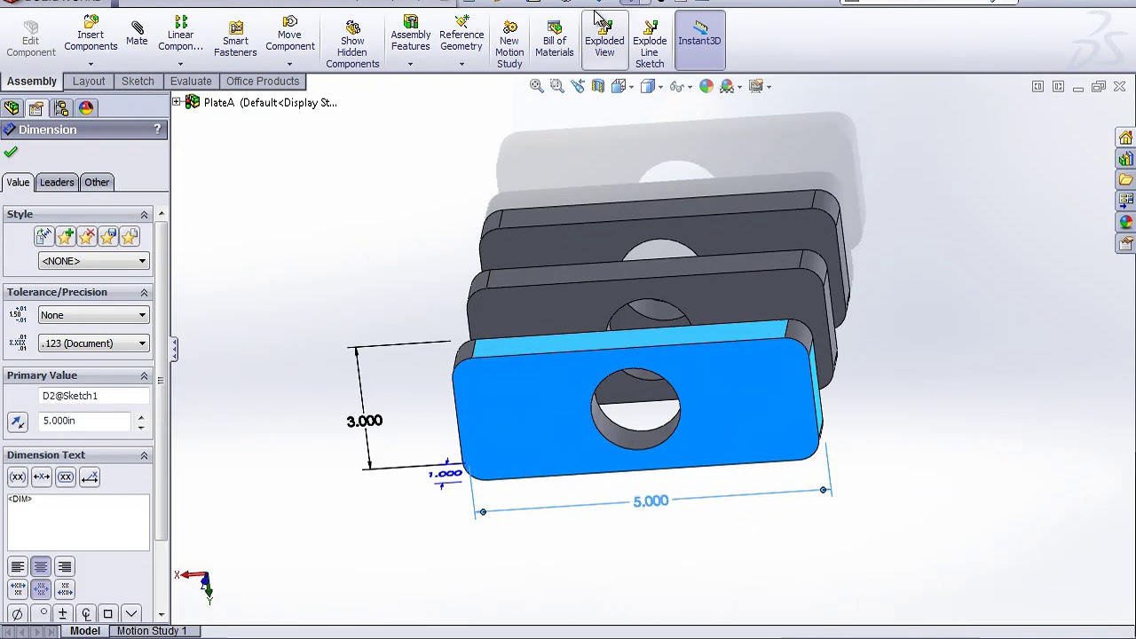1136x639 pixels.
Task: Open Tolerance Type None dropdown
Action: click(93, 315)
